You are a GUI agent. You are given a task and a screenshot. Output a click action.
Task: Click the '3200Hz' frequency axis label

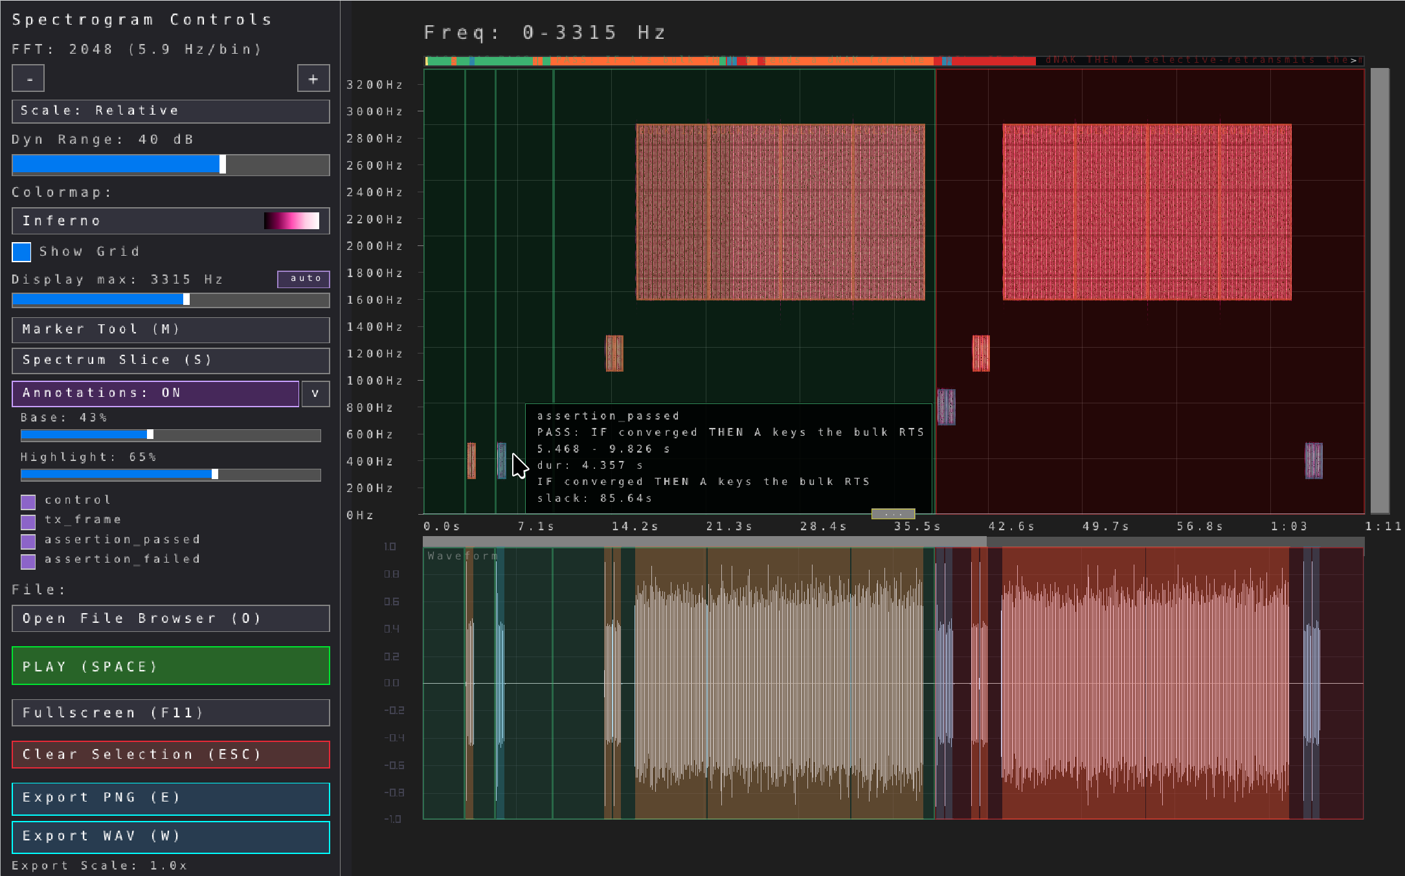375,85
